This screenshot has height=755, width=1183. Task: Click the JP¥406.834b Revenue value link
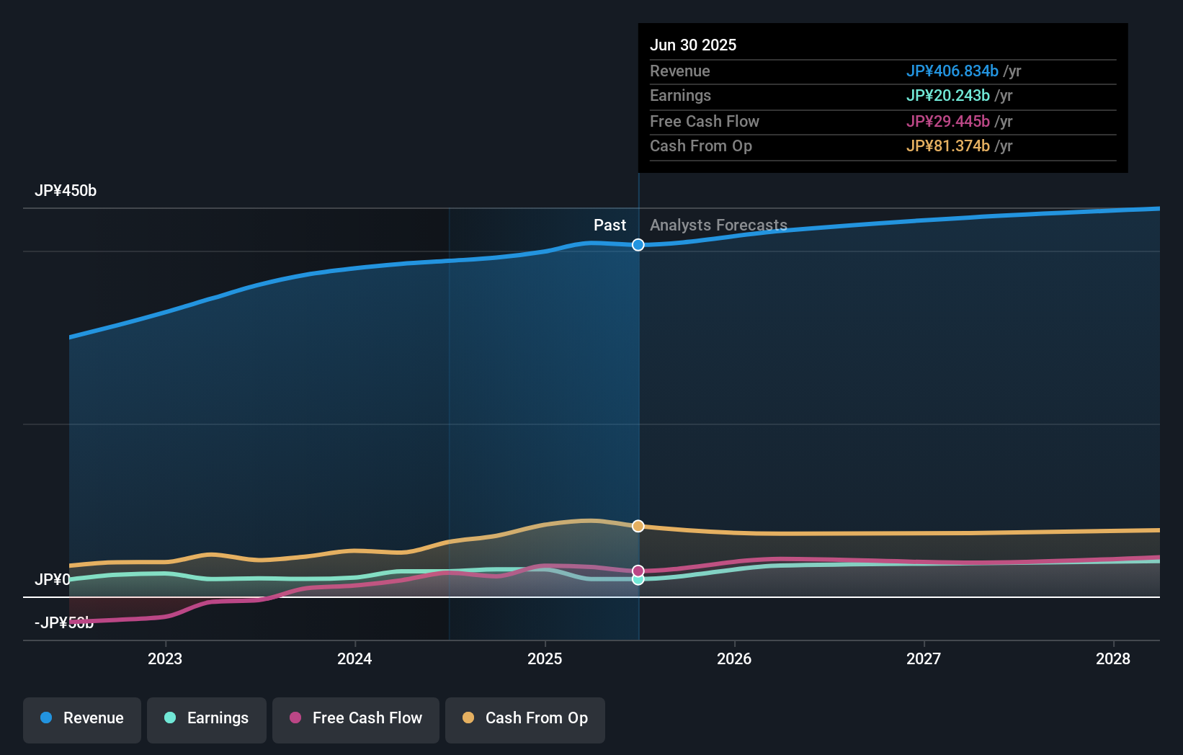coord(952,71)
